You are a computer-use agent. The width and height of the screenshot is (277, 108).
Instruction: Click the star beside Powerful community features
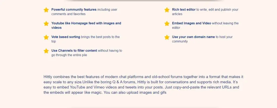click(x=46, y=10)
